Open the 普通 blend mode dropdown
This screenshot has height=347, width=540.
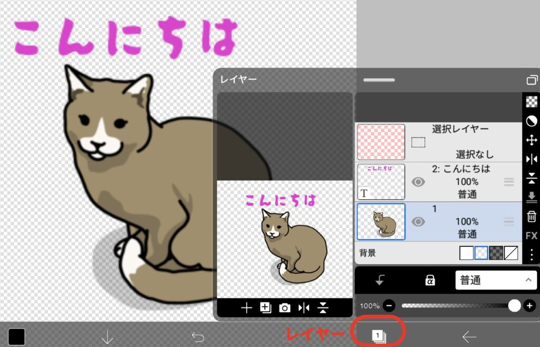tap(496, 280)
